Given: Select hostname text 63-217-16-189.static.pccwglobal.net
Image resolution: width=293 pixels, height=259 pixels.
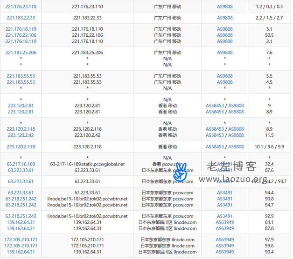Looking at the screenshot, I should [x=87, y=164].
